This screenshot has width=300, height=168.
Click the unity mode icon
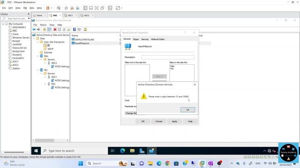[x=102, y=8]
